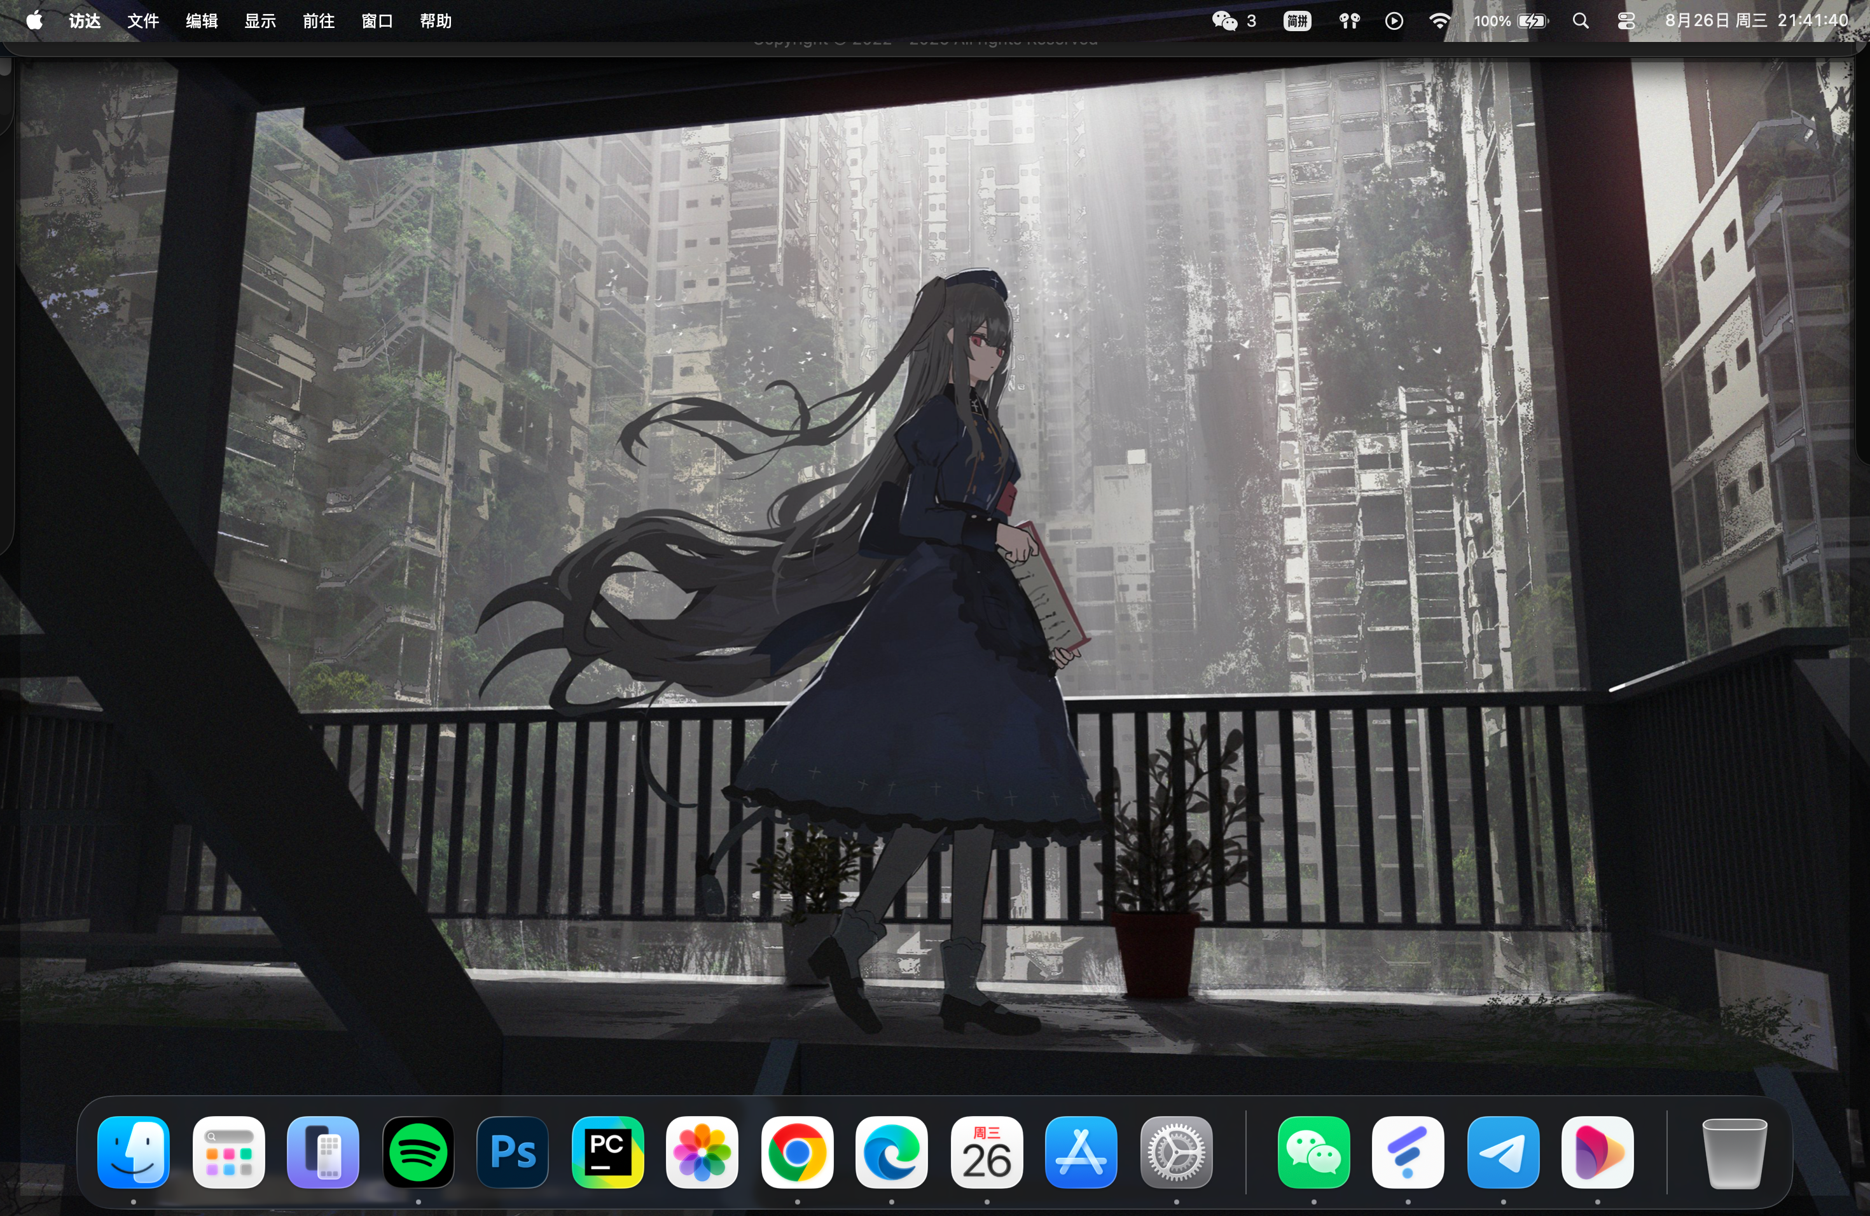Open the colorful play-shaped app in the Dock
The width and height of the screenshot is (1870, 1216).
click(1597, 1152)
